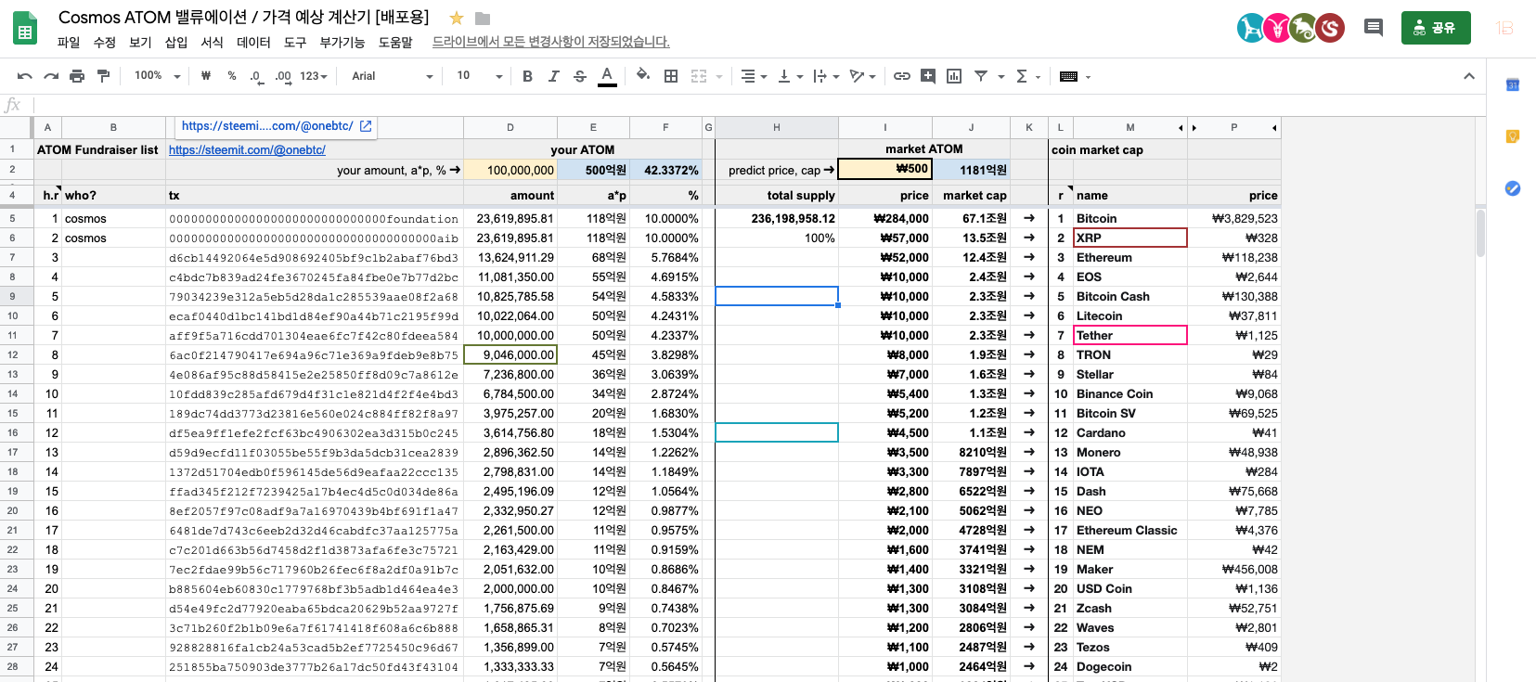Image resolution: width=1536 pixels, height=682 pixels.
Task: Toggle bold formatting
Action: [527, 76]
